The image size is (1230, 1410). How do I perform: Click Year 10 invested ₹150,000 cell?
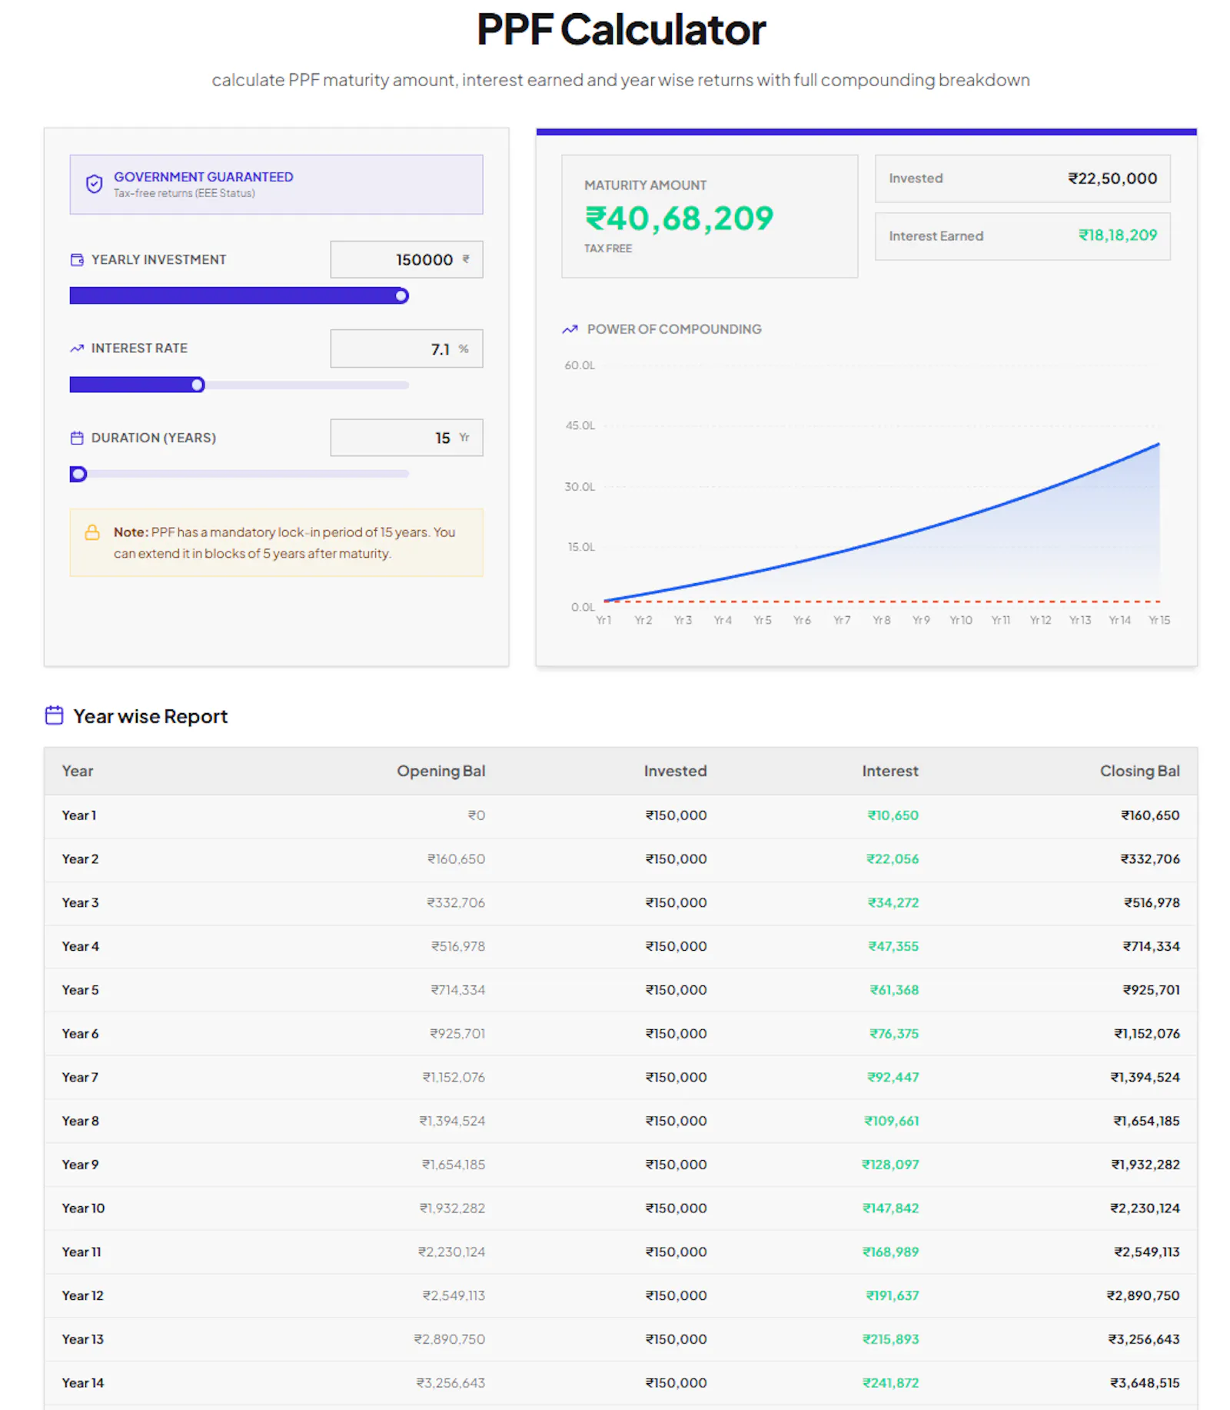pyautogui.click(x=676, y=1208)
